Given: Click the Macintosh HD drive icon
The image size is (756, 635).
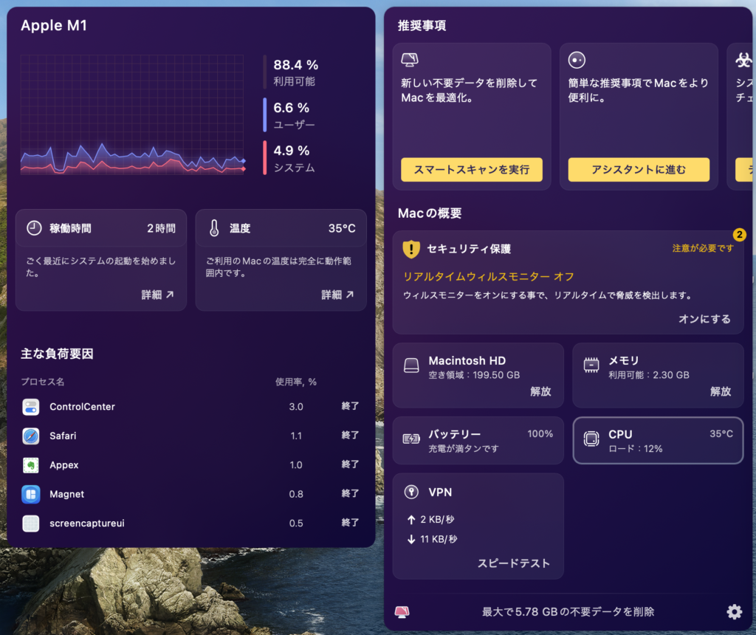Looking at the screenshot, I should (x=411, y=365).
